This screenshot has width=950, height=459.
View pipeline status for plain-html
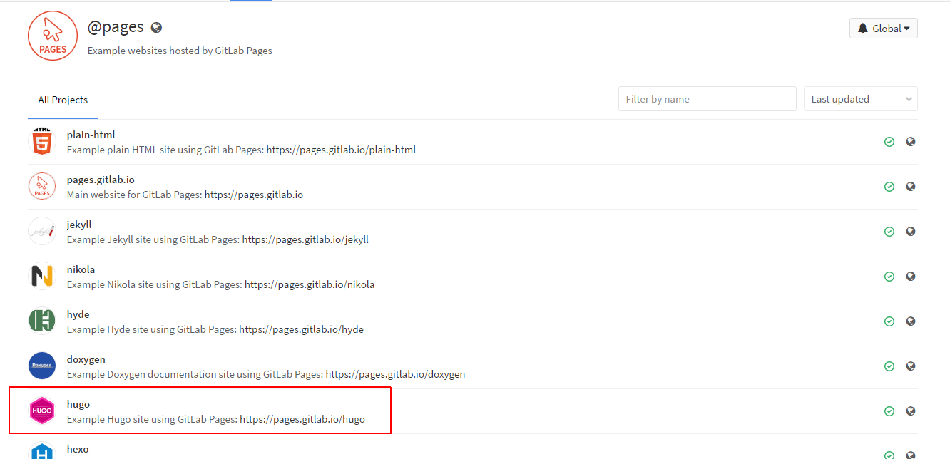pyautogui.click(x=889, y=142)
